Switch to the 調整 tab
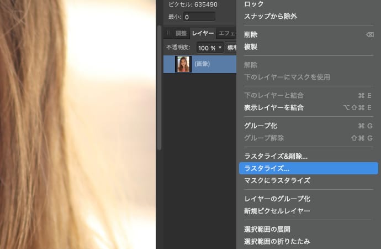Screen dimensions: 381x249 181,33
